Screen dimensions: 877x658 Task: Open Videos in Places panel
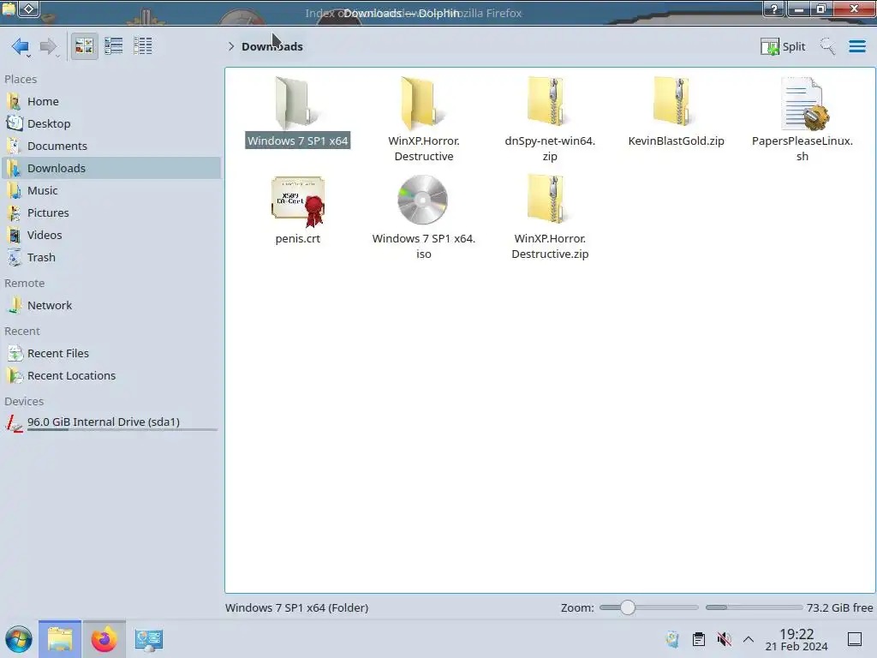click(110, 236)
